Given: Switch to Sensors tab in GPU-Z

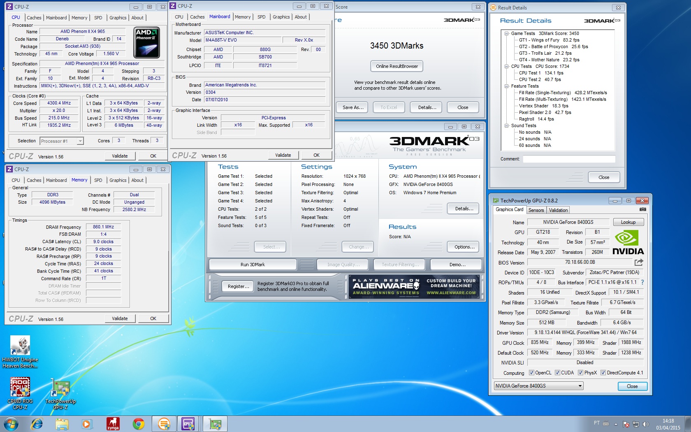Looking at the screenshot, I should tap(536, 210).
